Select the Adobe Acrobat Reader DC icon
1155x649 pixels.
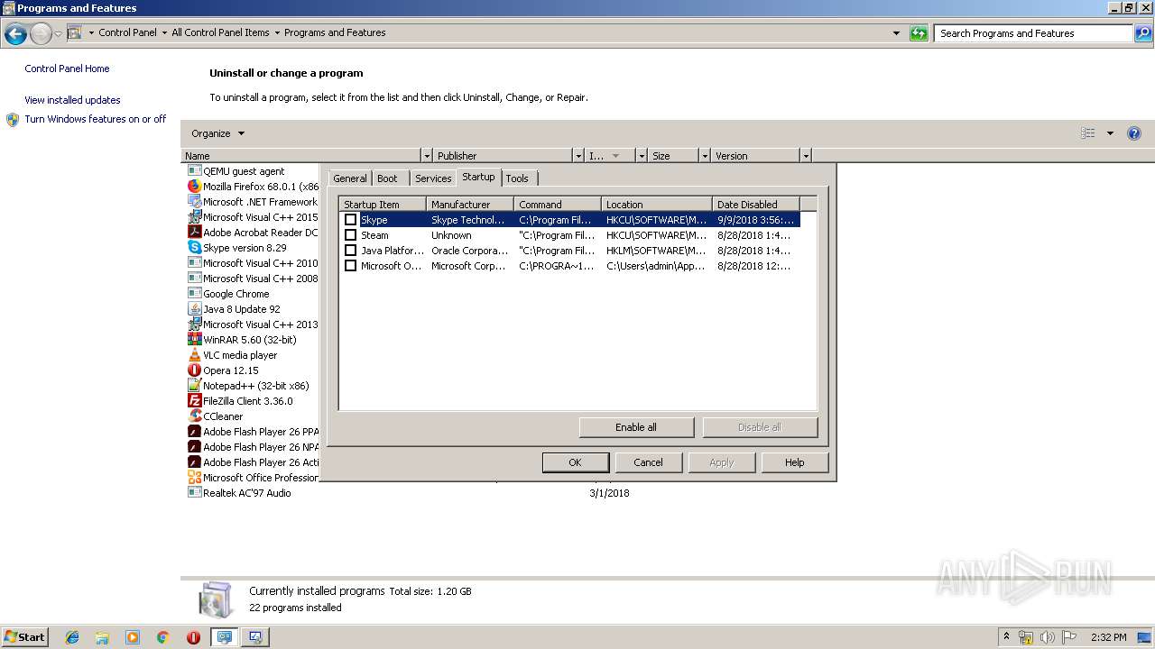(194, 232)
